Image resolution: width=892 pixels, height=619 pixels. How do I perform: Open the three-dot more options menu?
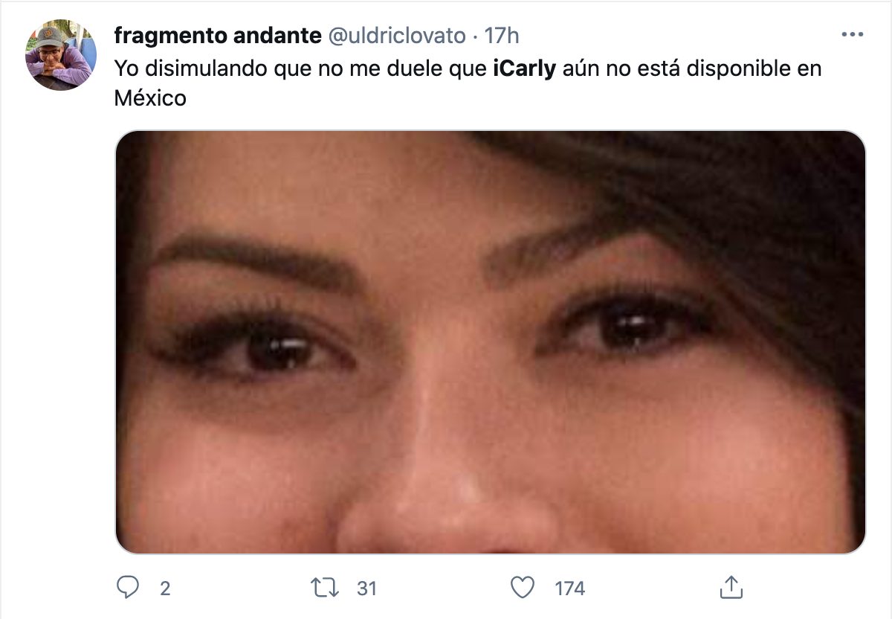(852, 34)
